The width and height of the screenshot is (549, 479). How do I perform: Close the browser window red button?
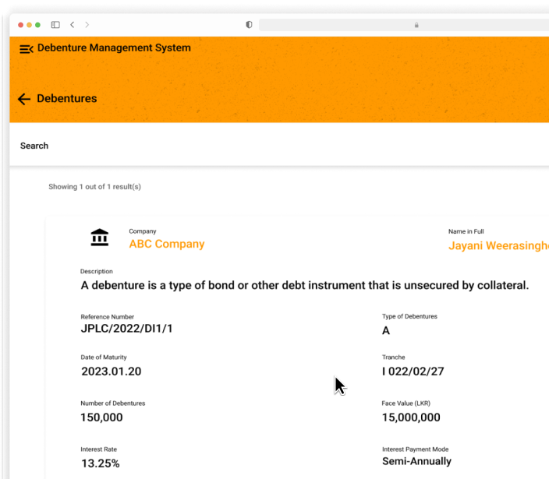pyautogui.click(x=20, y=25)
